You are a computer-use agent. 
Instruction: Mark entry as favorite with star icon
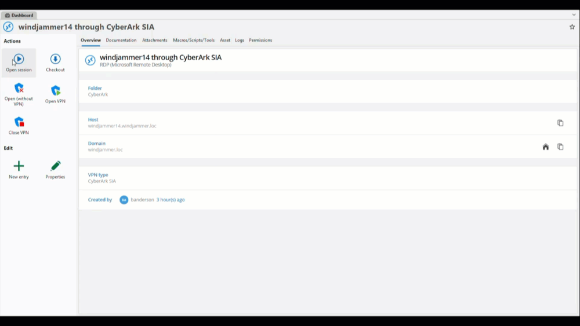(x=572, y=27)
